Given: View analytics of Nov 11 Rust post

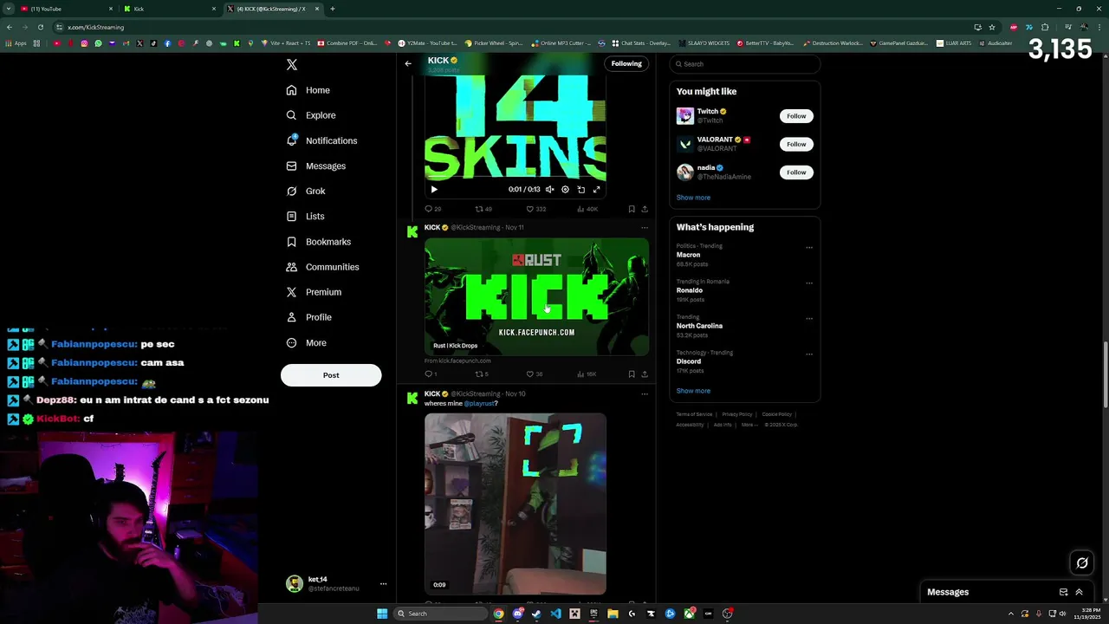Looking at the screenshot, I should 587,374.
